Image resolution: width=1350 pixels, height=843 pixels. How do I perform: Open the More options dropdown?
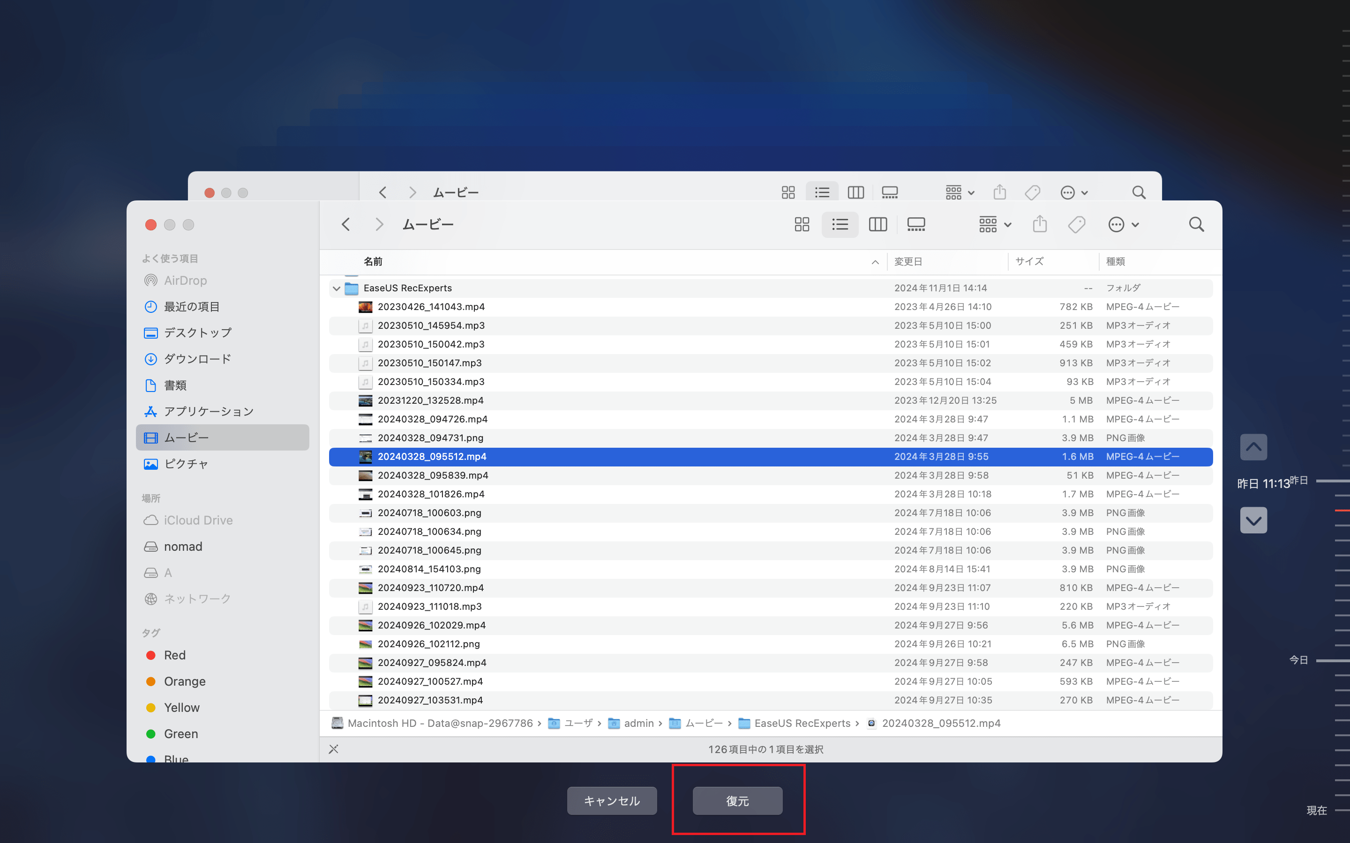[x=1122, y=224]
